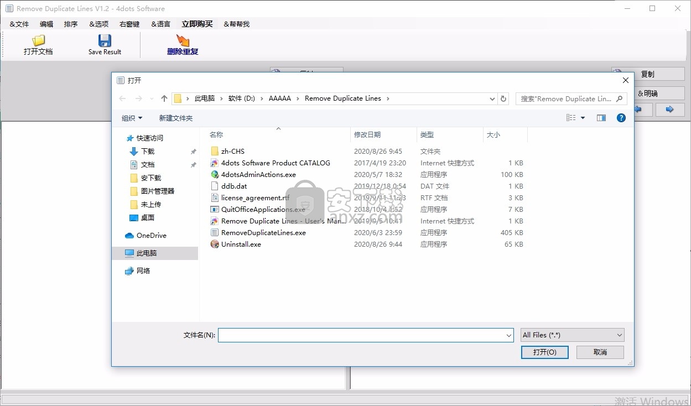Image resolution: width=691 pixels, height=406 pixels.
Task: Open the &选项 menu
Action: click(99, 24)
